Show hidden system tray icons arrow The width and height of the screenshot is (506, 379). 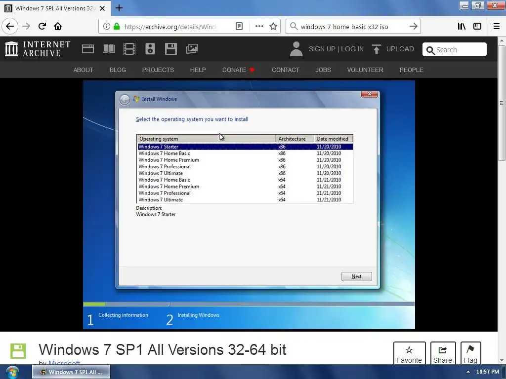(467, 372)
